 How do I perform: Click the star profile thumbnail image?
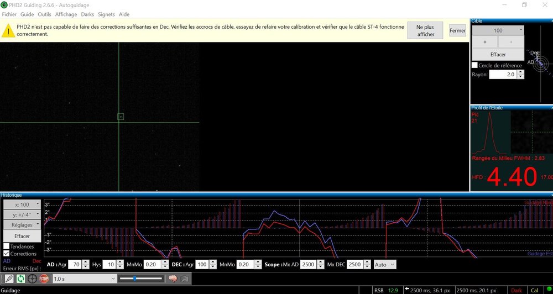(x=532, y=132)
